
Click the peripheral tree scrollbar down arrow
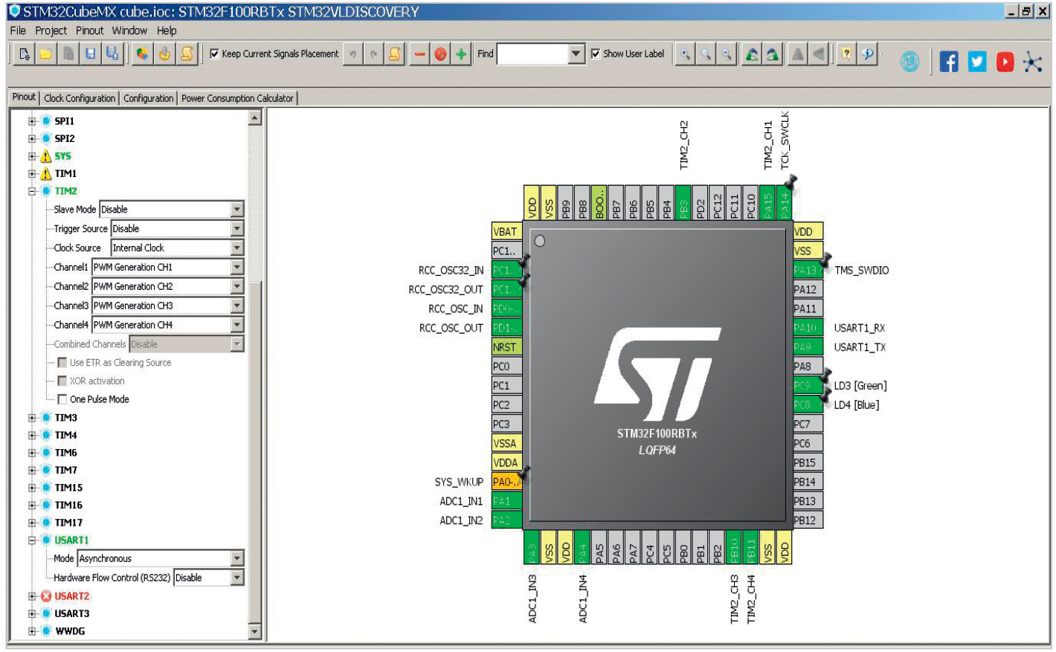pos(254,632)
